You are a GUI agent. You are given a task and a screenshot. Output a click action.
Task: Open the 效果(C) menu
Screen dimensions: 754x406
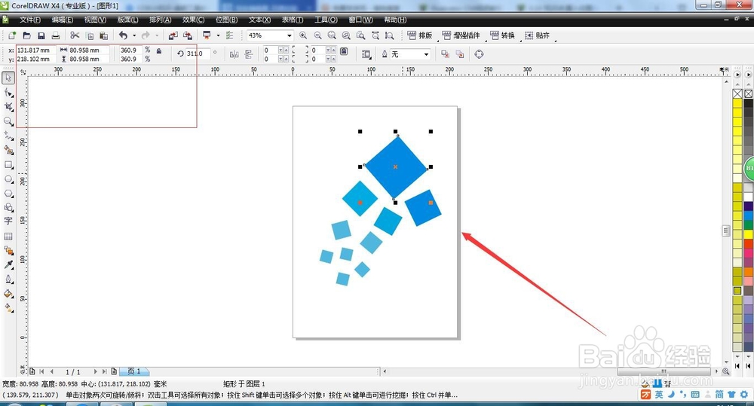193,20
